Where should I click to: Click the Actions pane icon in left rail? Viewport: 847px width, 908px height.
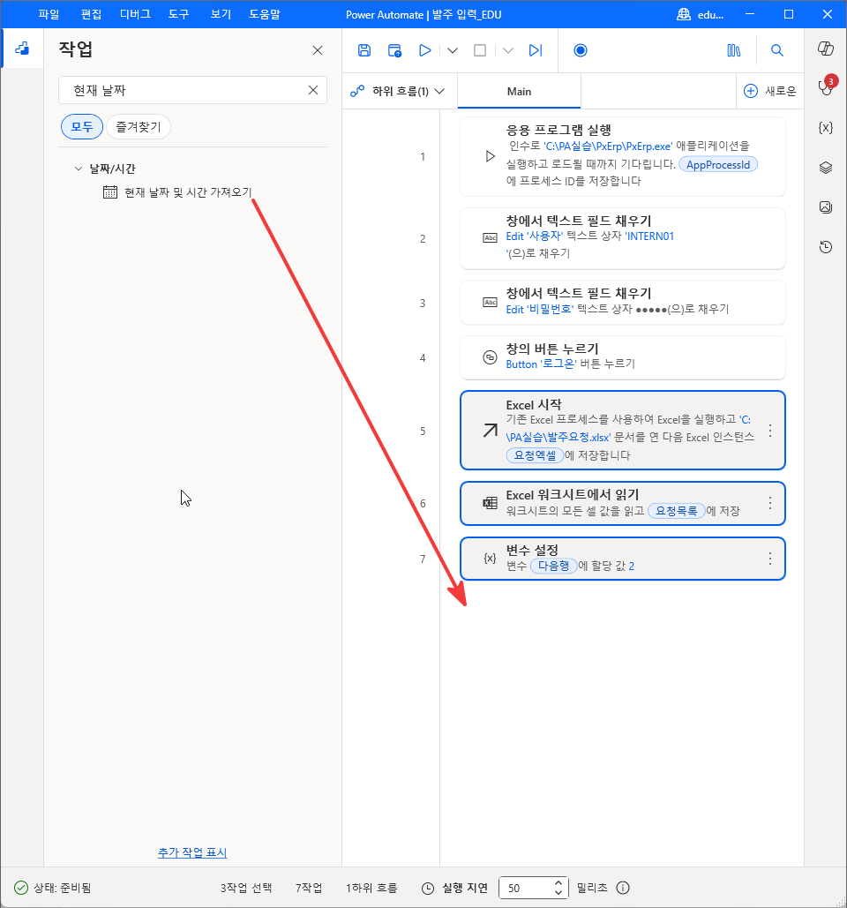click(22, 49)
